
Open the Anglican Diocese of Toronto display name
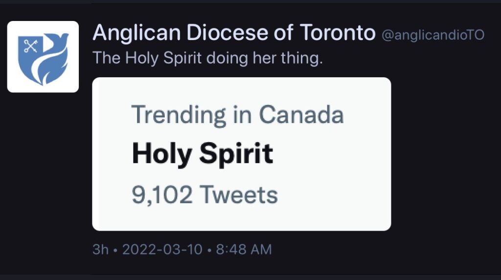234,33
